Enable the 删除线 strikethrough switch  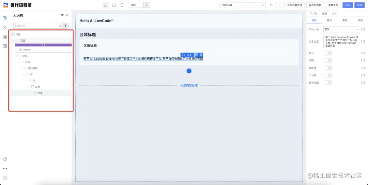pyautogui.click(x=328, y=68)
